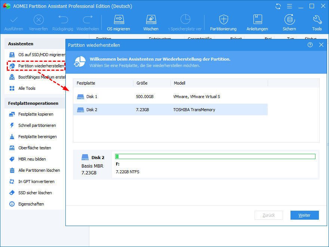Click the Verwerfen toolbar icon
The height and width of the screenshot is (247, 329).
(39, 20)
